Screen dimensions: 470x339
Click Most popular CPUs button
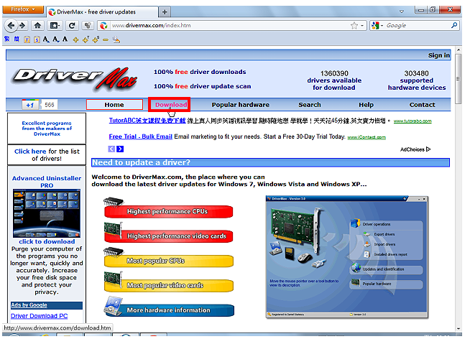click(168, 258)
